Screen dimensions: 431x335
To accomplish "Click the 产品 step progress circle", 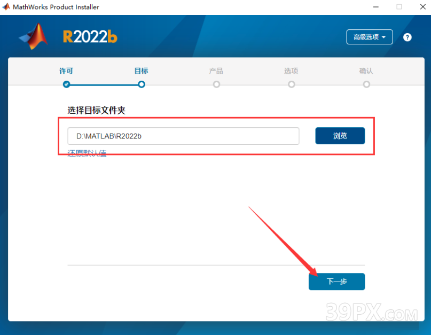I will point(217,84).
